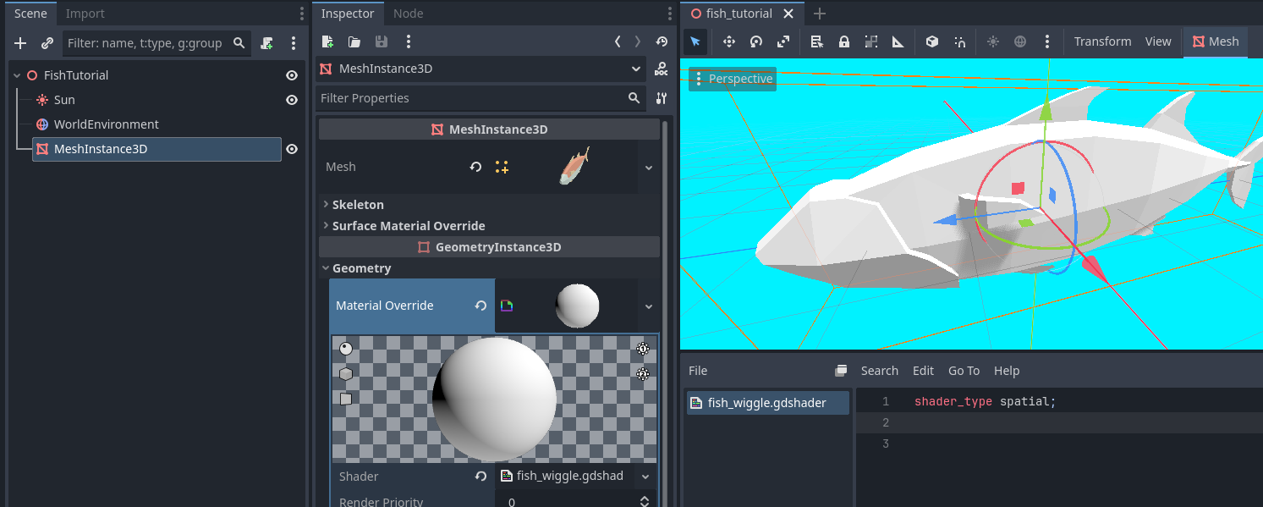Open the DOC documentation icon in Inspector
The image size is (1263, 507).
tap(661, 69)
